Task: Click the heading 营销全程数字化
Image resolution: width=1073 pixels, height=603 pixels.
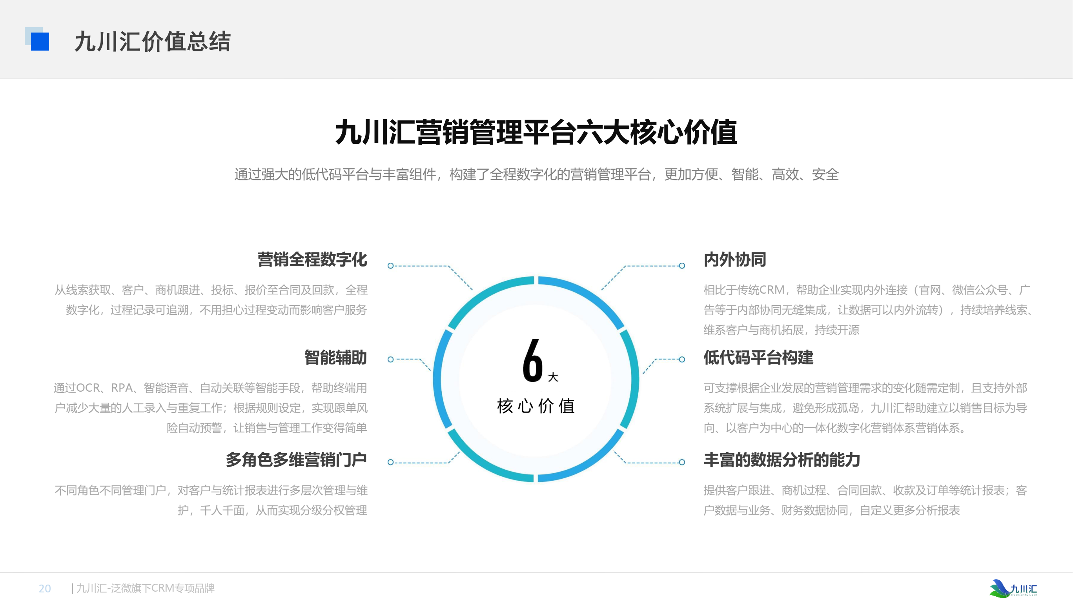Action: pyautogui.click(x=312, y=259)
